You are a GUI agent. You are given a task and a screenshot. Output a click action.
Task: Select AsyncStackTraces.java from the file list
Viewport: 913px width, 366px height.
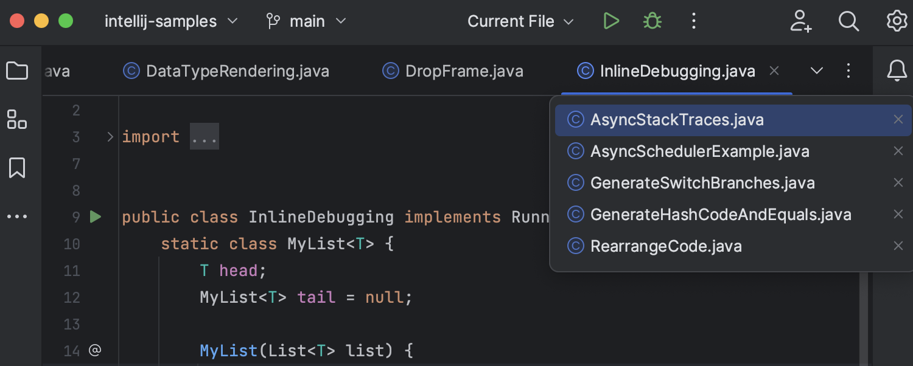(x=677, y=119)
